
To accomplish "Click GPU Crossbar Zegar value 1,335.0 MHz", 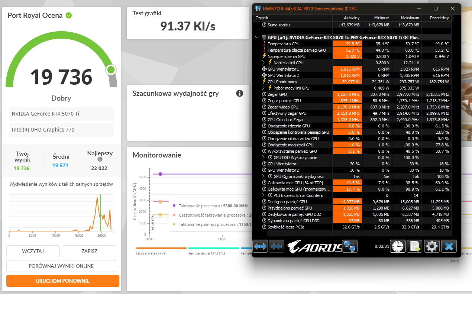I will [347, 120].
